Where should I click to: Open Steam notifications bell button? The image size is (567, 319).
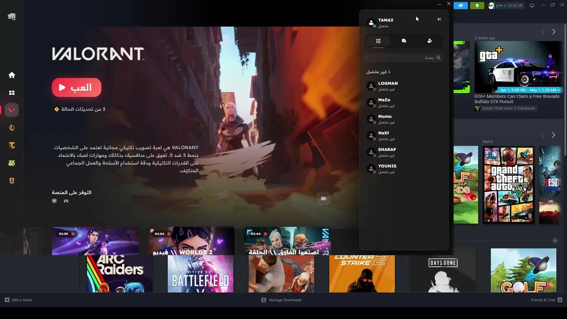477,5
